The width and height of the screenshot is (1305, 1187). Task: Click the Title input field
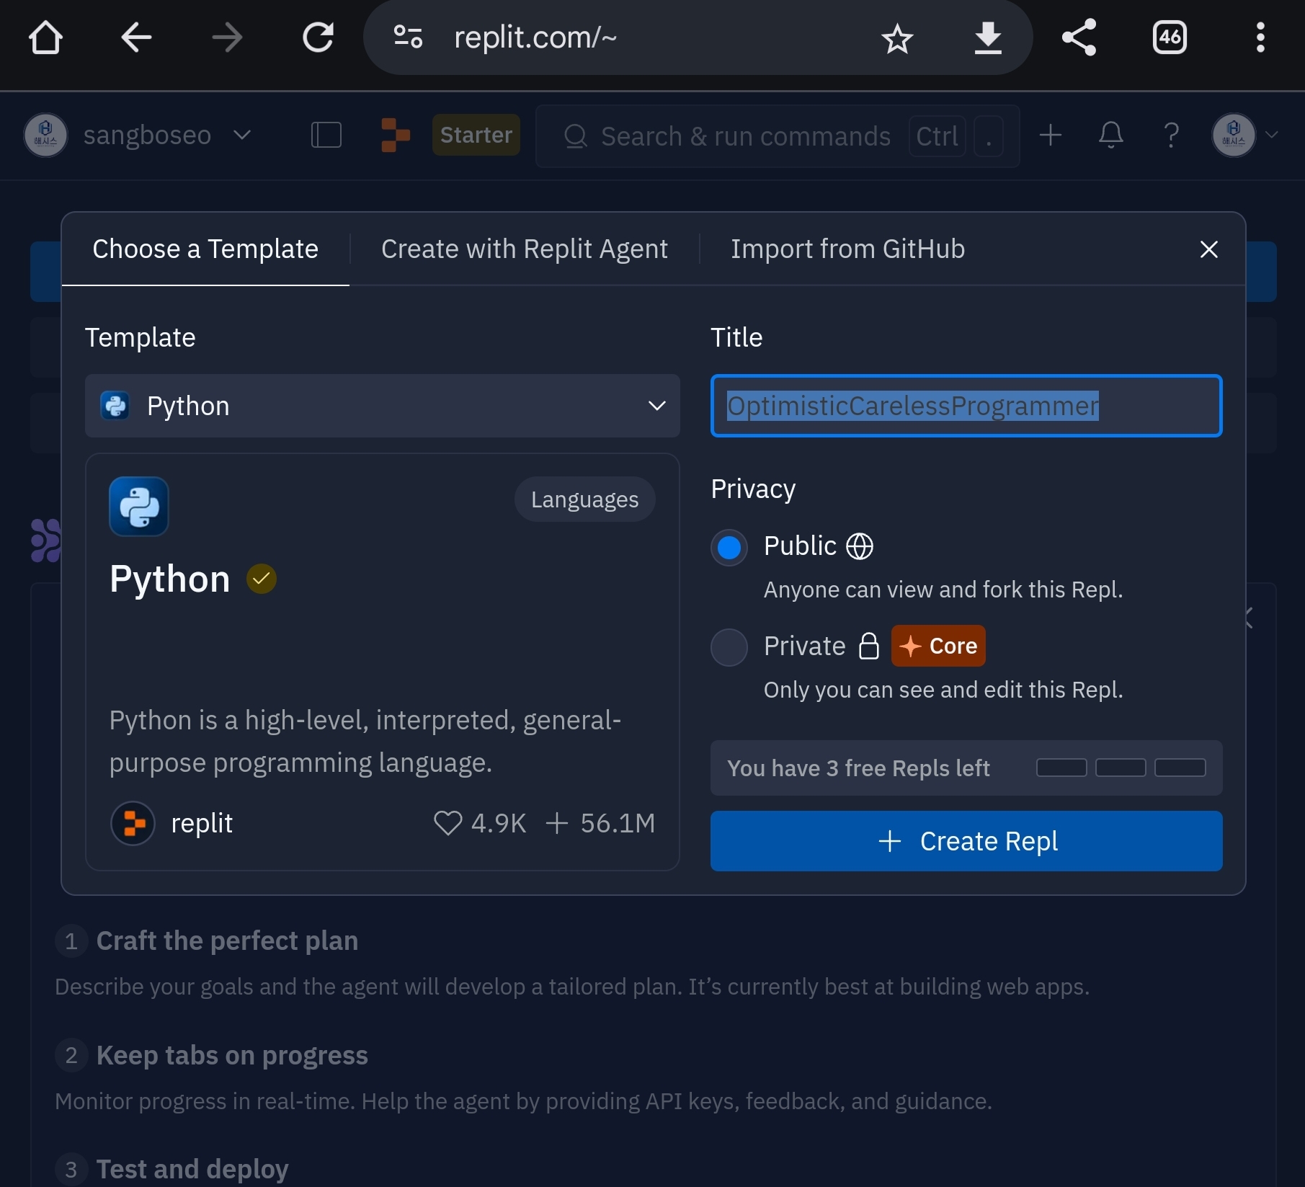966,406
